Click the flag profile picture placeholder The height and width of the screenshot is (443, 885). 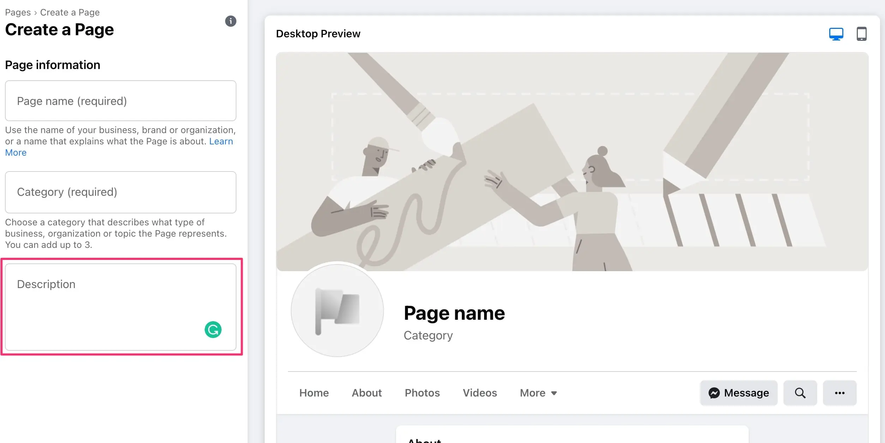pyautogui.click(x=337, y=311)
